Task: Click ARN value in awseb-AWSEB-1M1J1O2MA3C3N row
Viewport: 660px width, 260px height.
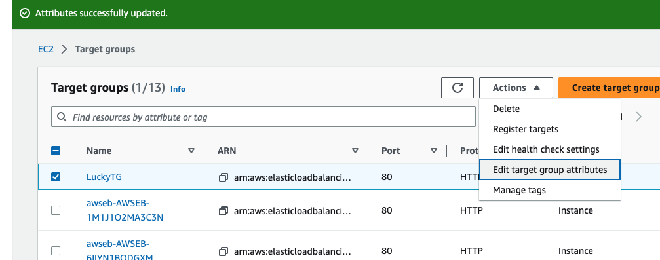Action: [x=292, y=210]
